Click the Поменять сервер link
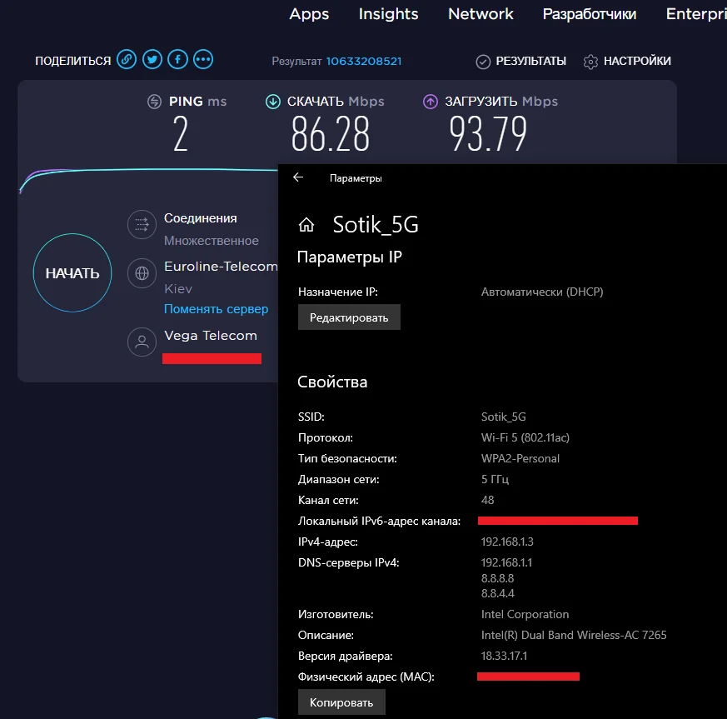727x719 pixels. click(216, 309)
